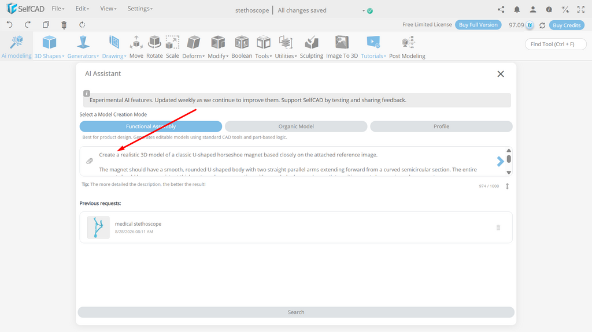Submit prompt with blue arrow
592x332 pixels.
tap(500, 162)
